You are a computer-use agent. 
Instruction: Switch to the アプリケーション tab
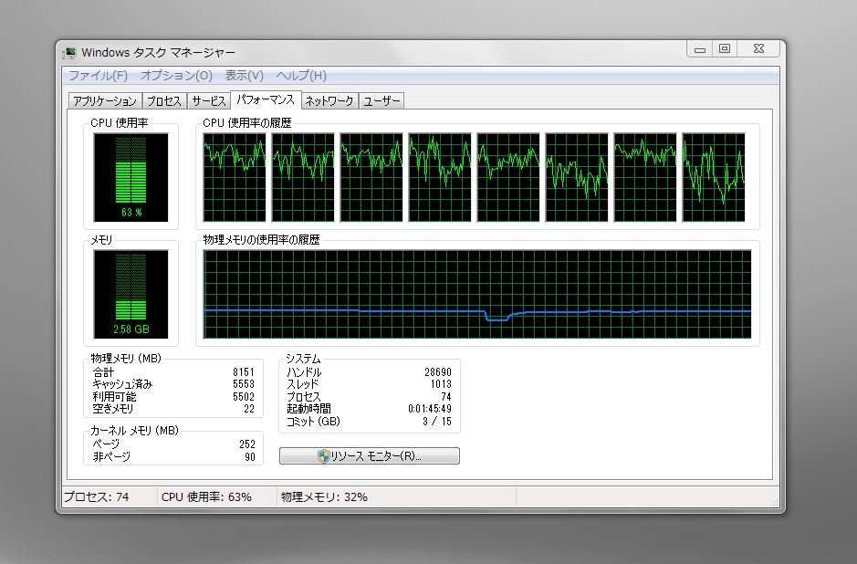pos(105,101)
